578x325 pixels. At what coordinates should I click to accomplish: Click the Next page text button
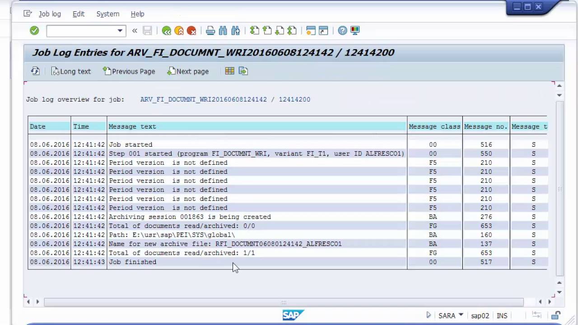coord(188,71)
